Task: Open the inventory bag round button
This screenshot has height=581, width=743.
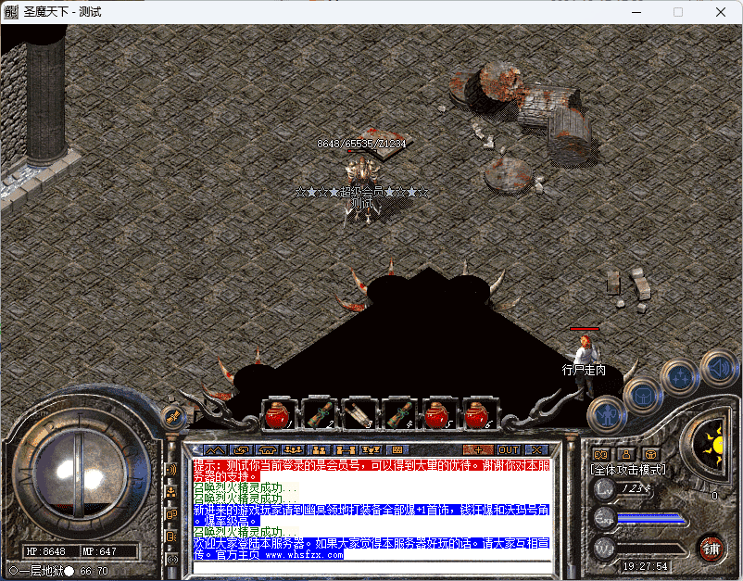Action: (x=643, y=397)
